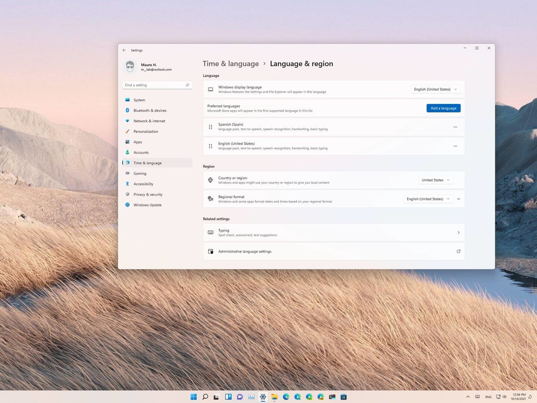Go to Gaming settings
The image size is (537, 403).
pos(157,173)
